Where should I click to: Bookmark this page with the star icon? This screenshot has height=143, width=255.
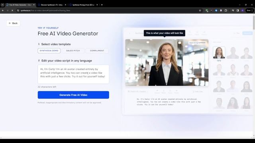click(200, 10)
